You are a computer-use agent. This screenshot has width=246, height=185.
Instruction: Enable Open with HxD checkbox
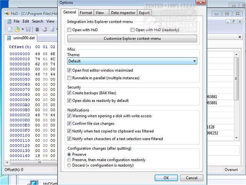69,30
